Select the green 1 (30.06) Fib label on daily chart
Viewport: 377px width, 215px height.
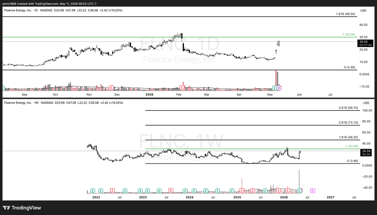pyautogui.click(x=349, y=34)
